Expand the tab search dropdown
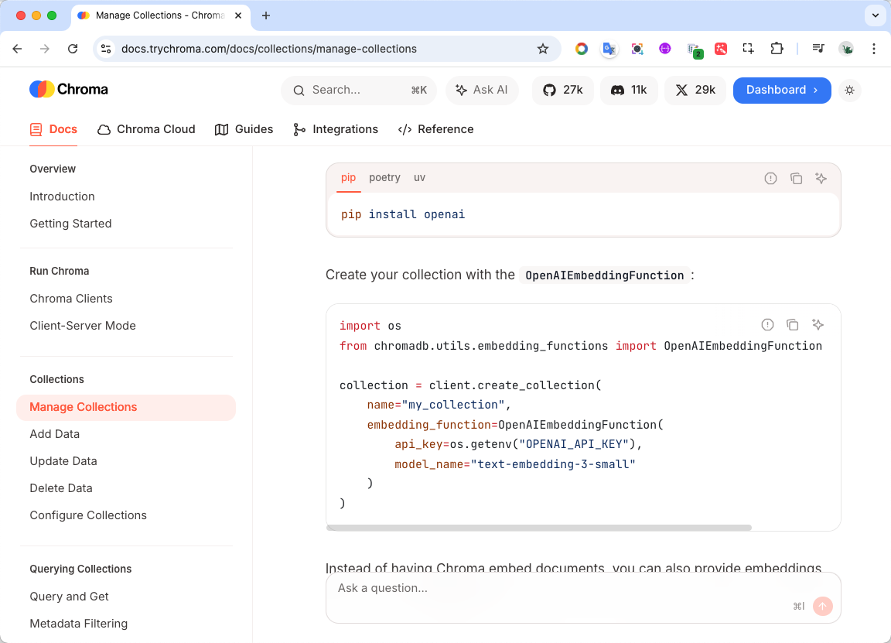891x643 pixels. tap(875, 15)
